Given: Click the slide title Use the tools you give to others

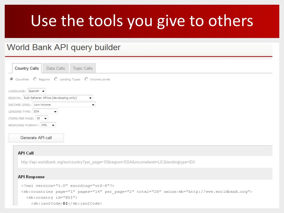Looking at the screenshot, I should pyautogui.click(x=142, y=21).
